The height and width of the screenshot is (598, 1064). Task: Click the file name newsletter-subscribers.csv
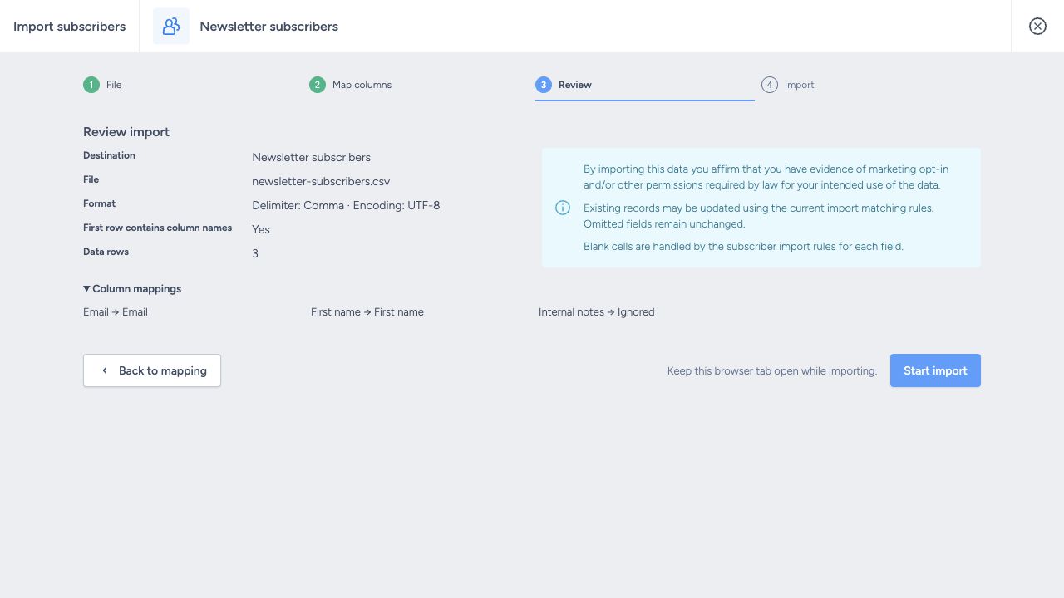(321, 181)
